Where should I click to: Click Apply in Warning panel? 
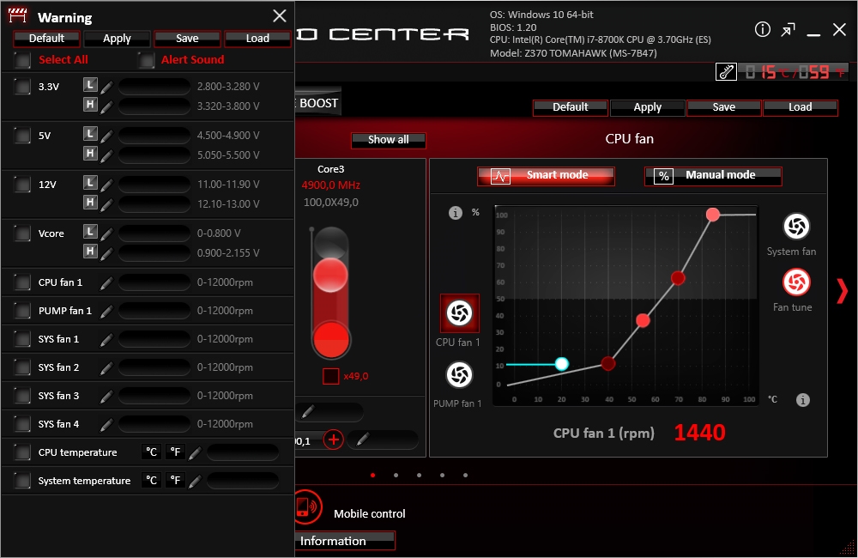(x=117, y=39)
